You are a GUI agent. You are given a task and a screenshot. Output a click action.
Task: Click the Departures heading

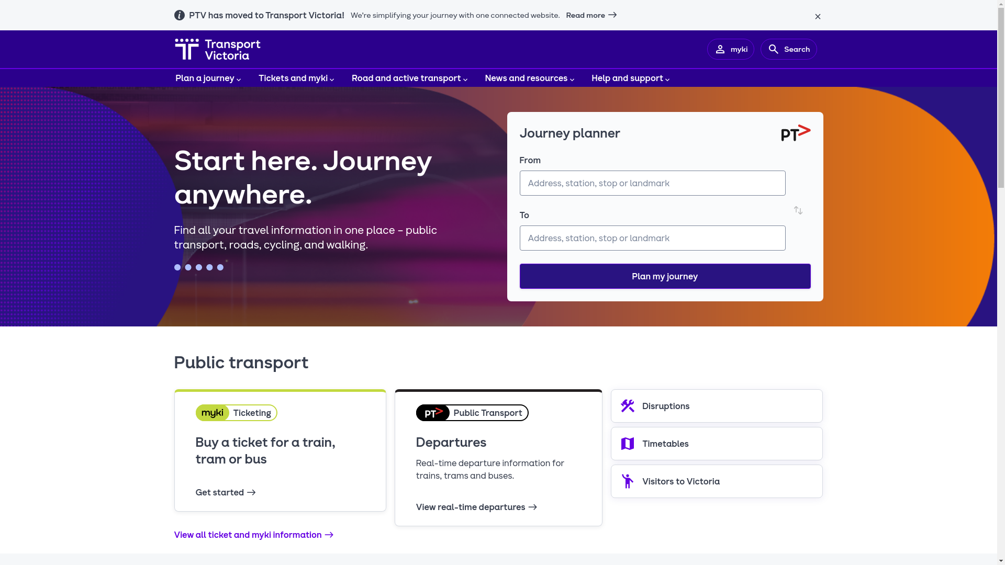[451, 443]
